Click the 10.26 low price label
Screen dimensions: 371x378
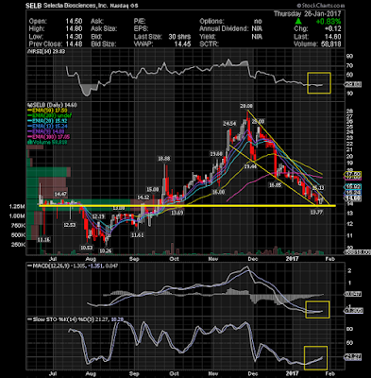point(106,251)
